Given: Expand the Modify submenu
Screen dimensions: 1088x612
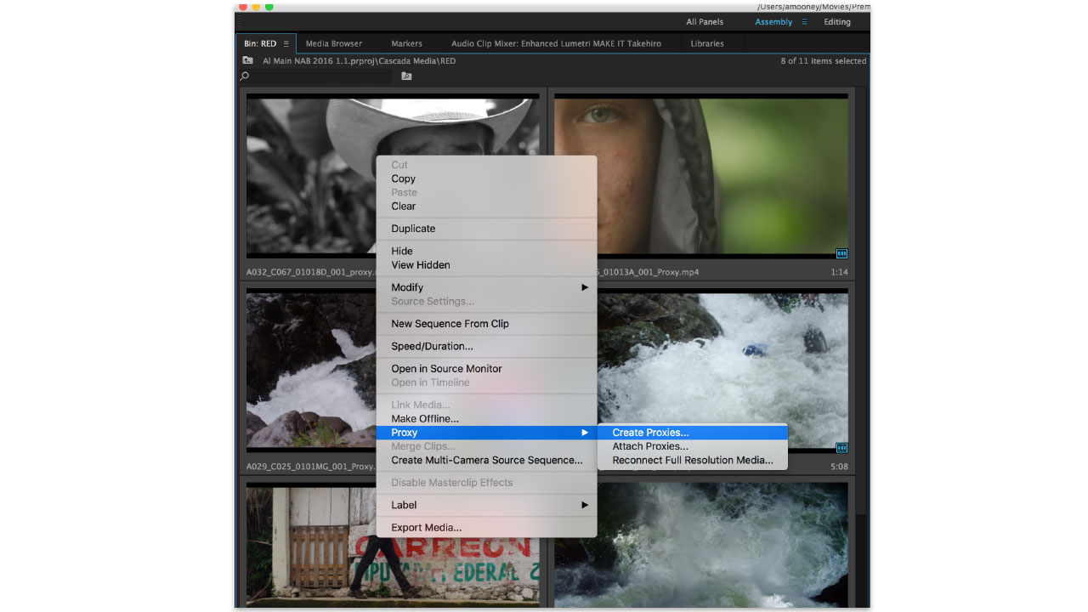Looking at the screenshot, I should (584, 287).
